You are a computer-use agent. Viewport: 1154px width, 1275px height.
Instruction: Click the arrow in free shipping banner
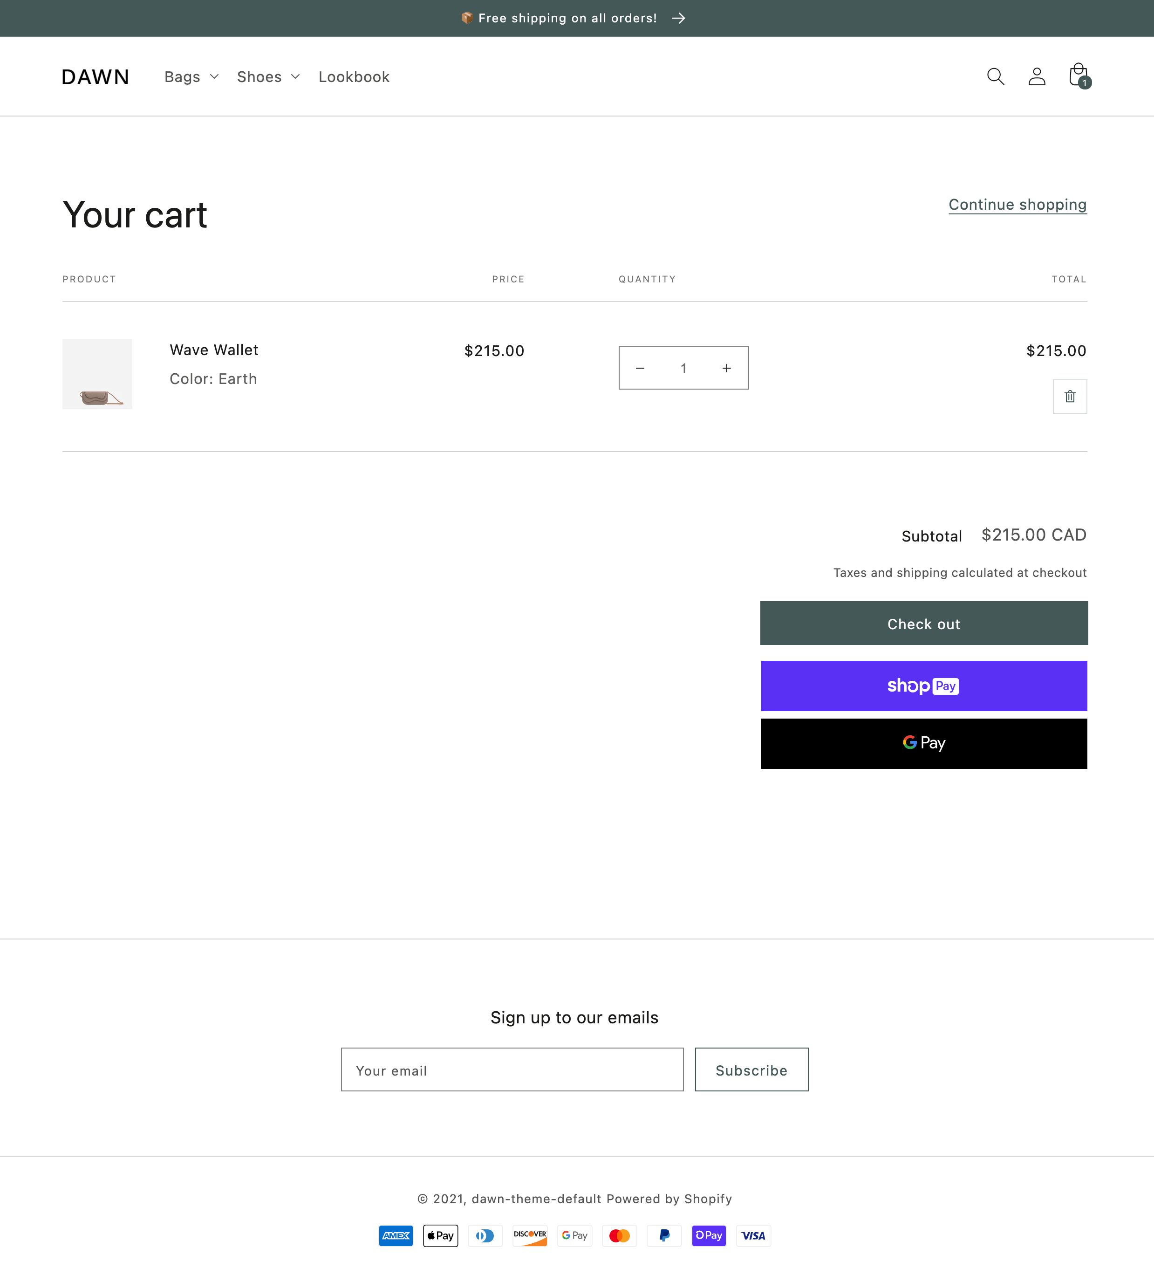(x=678, y=18)
